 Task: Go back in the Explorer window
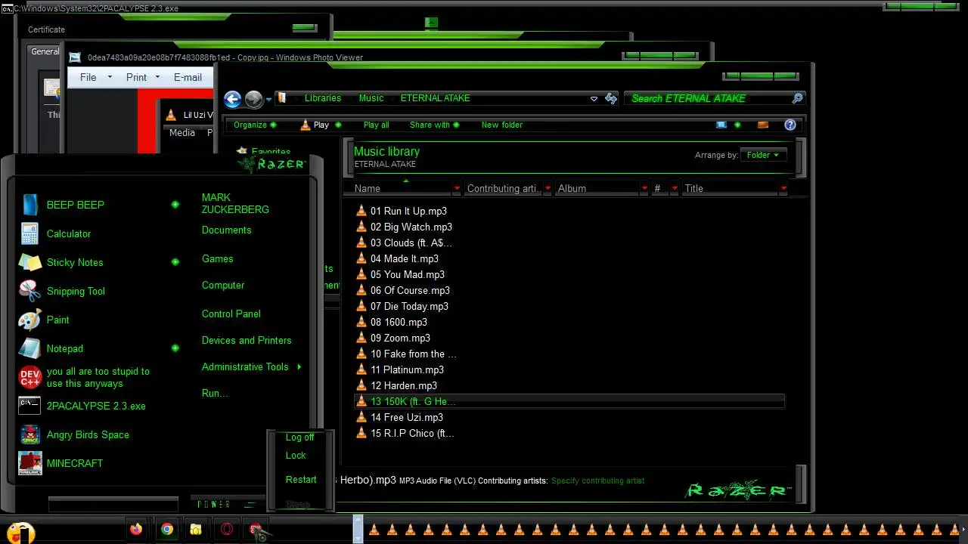(233, 99)
